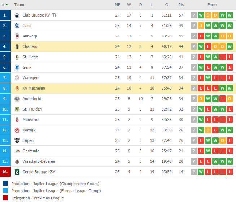Click the upcoming match ? box for Gent
Screen dimensions: 236x202
[x=193, y=26]
